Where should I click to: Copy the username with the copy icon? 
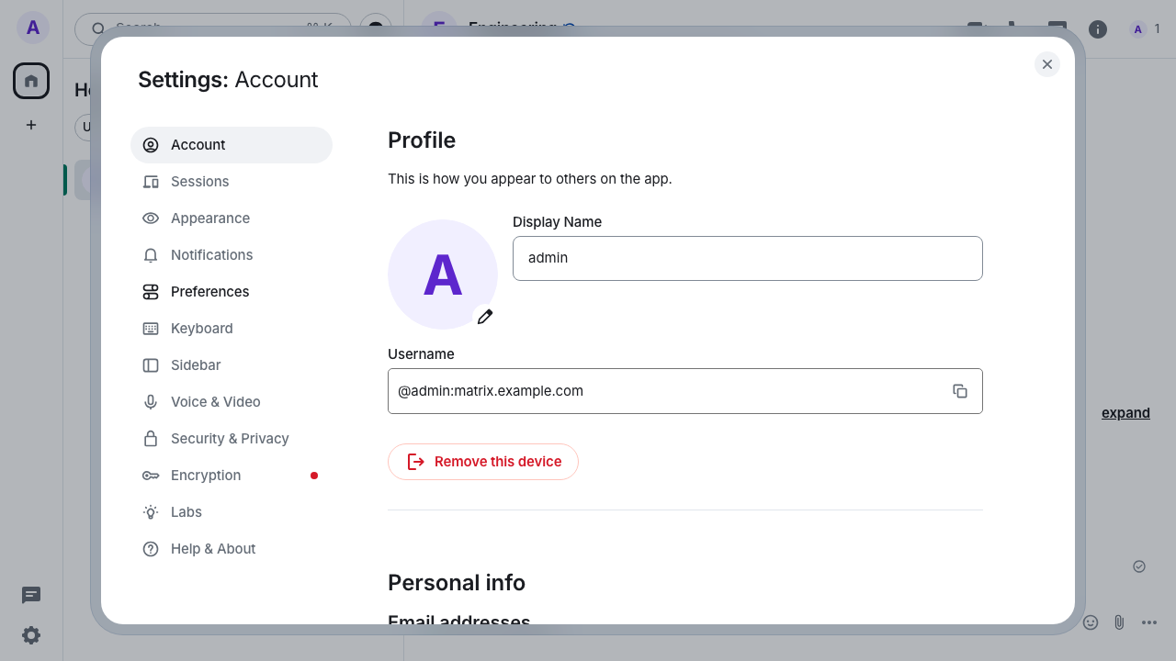tap(960, 391)
